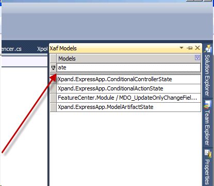Image resolution: width=214 pixels, height=186 pixels.
Task: Open the Solution Explorer side tab
Action: (207, 71)
